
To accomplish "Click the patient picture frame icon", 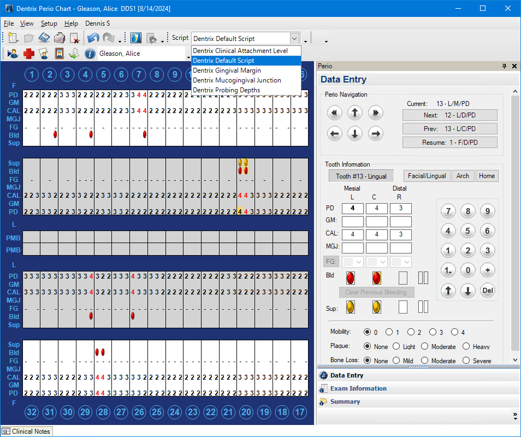I will click(x=59, y=54).
